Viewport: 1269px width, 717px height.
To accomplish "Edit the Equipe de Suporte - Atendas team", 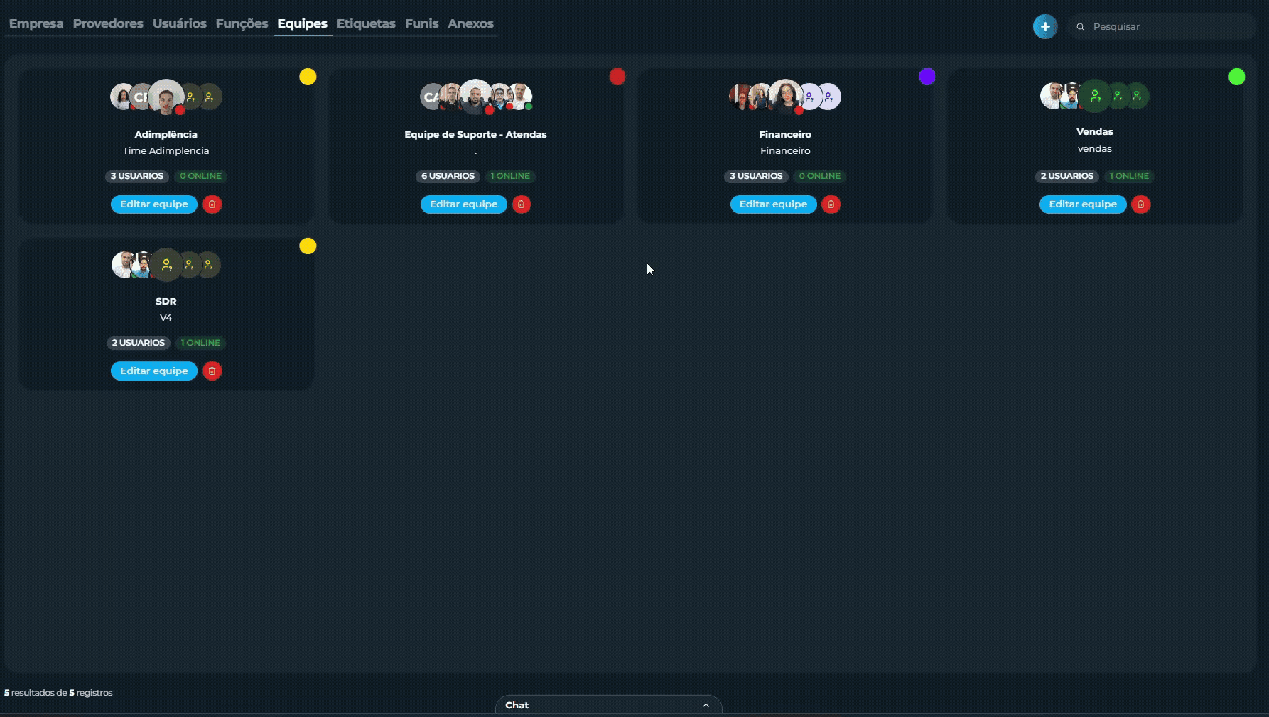I will click(464, 204).
